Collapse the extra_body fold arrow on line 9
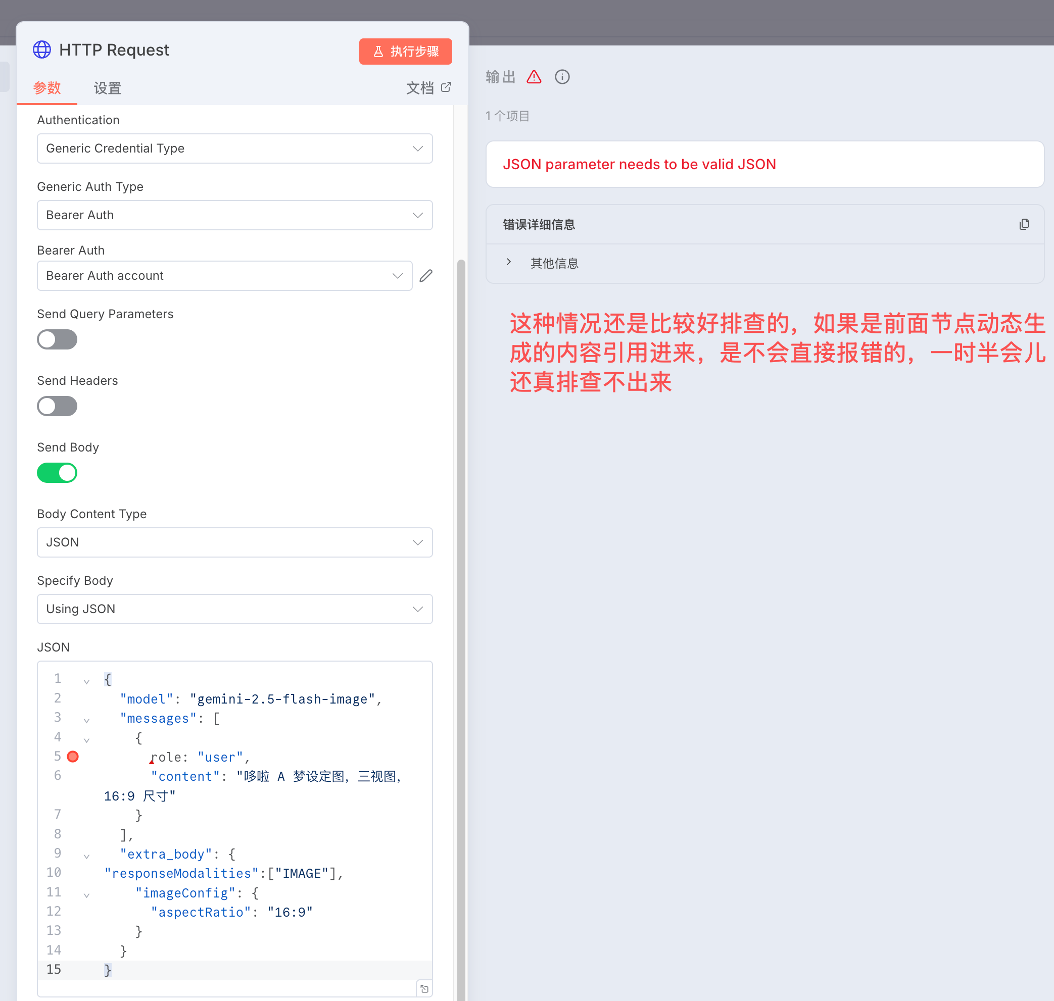 pos(86,856)
